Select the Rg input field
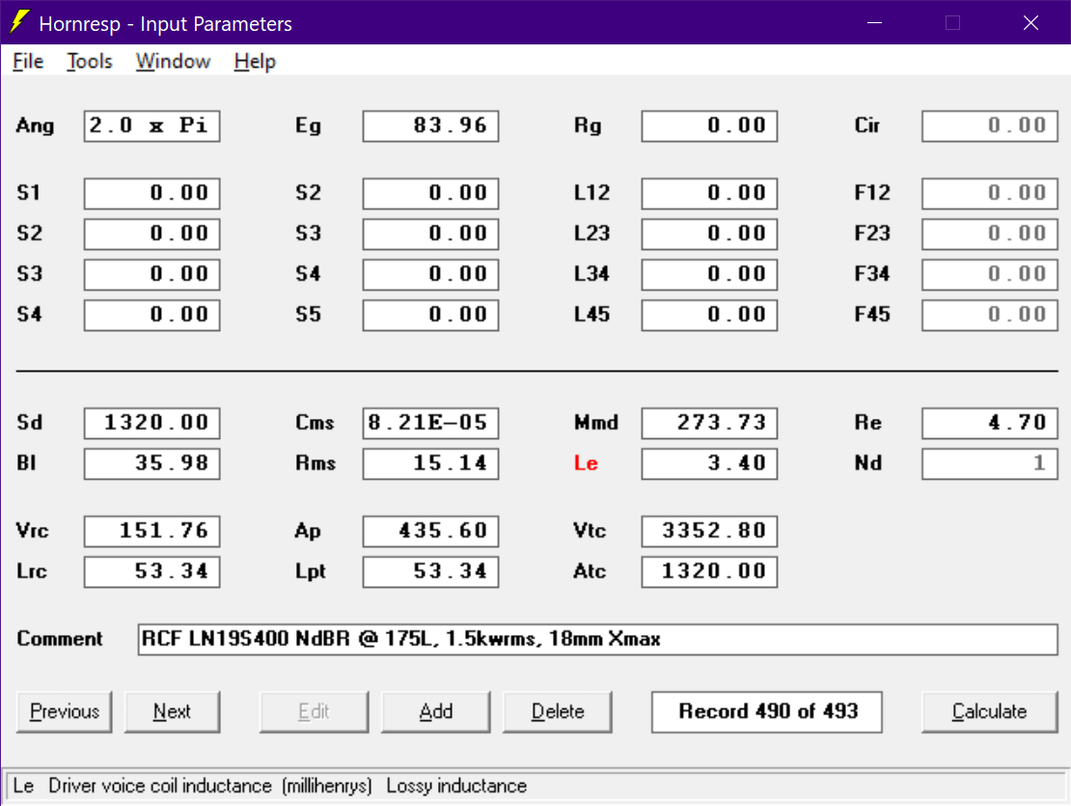Image resolution: width=1071 pixels, height=806 pixels. [x=710, y=125]
